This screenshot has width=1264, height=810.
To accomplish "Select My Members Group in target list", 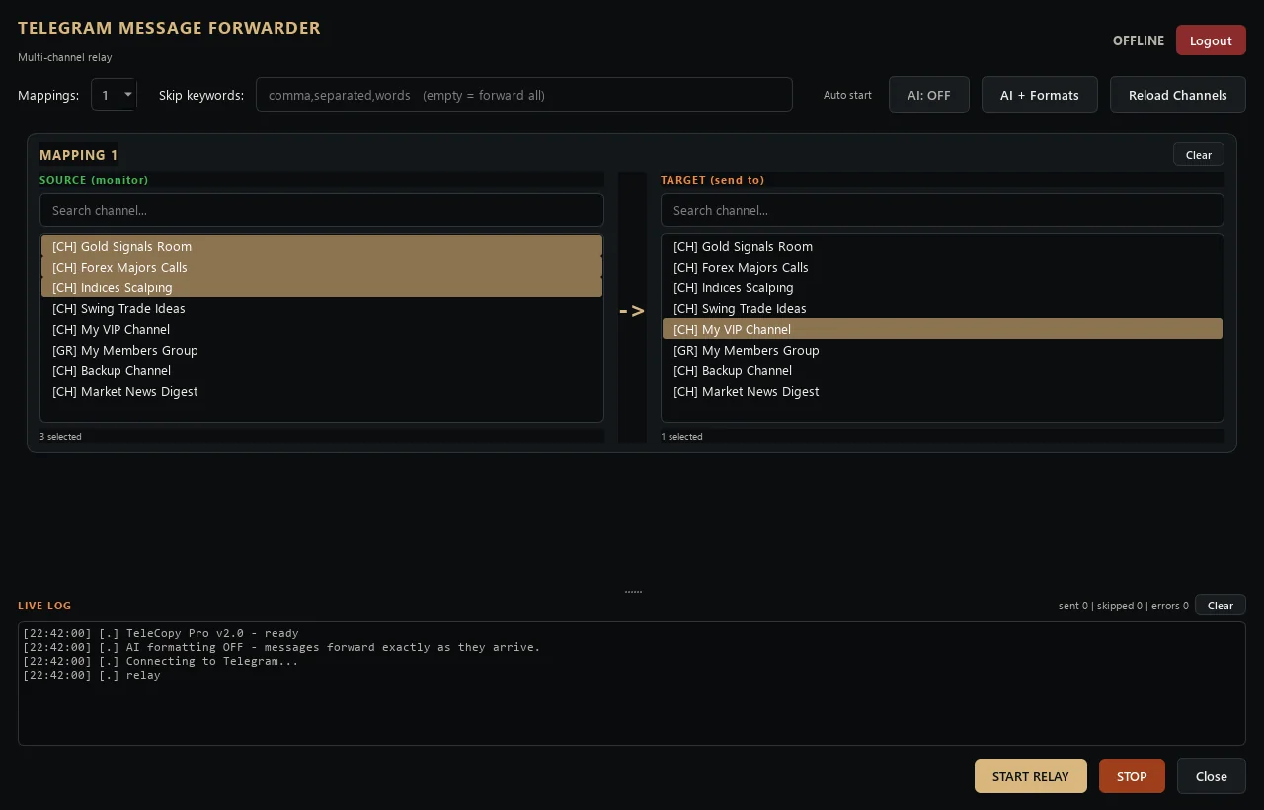I will [x=942, y=350].
